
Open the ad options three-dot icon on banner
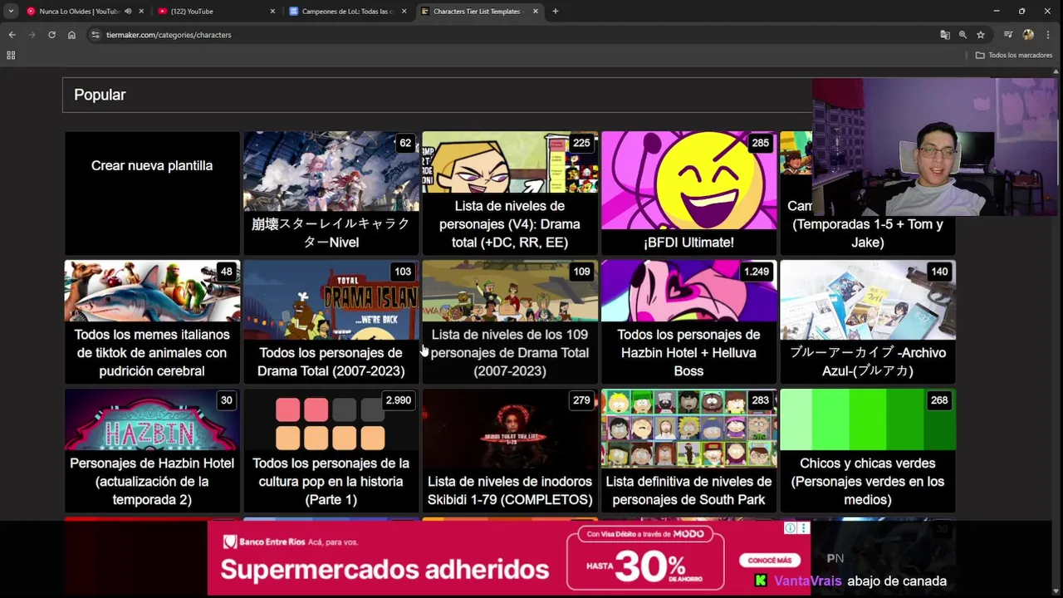[803, 528]
